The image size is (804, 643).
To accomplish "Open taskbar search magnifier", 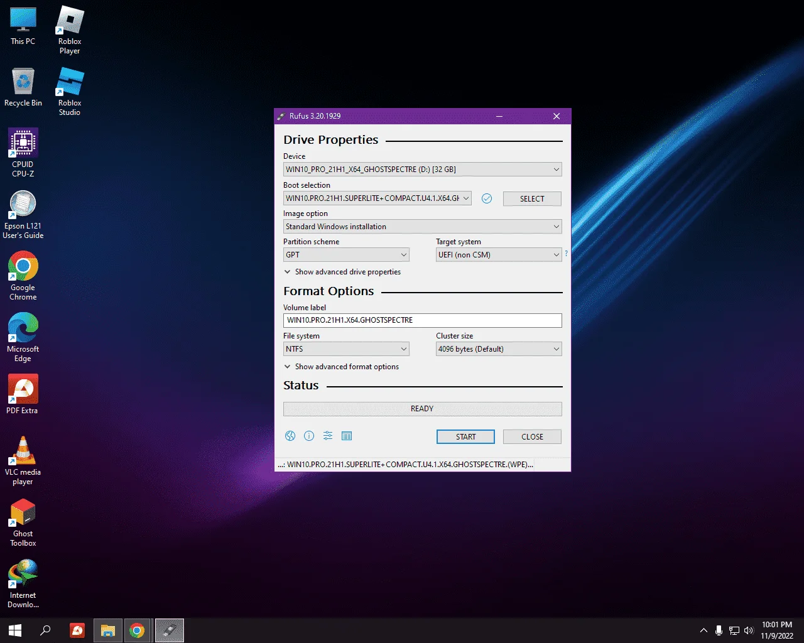I will tap(45, 630).
